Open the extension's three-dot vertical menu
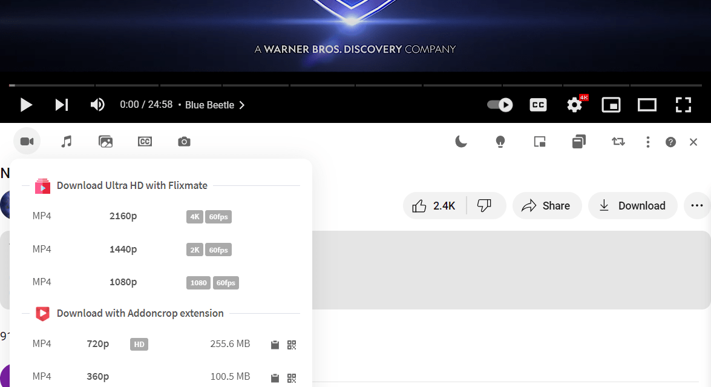The image size is (711, 387). pos(647,142)
